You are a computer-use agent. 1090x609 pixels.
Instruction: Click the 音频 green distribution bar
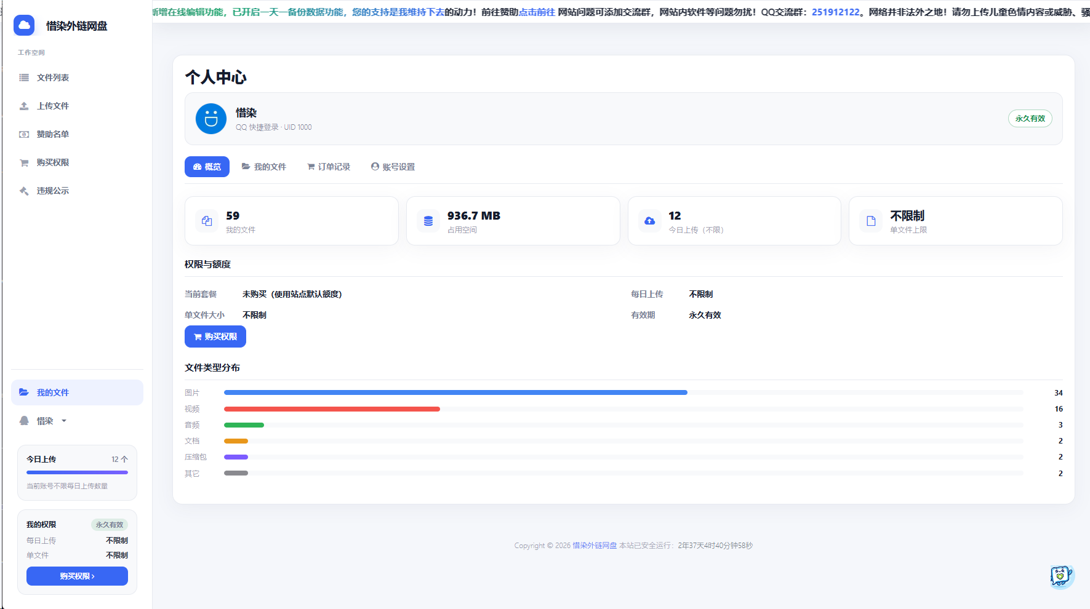tap(244, 425)
